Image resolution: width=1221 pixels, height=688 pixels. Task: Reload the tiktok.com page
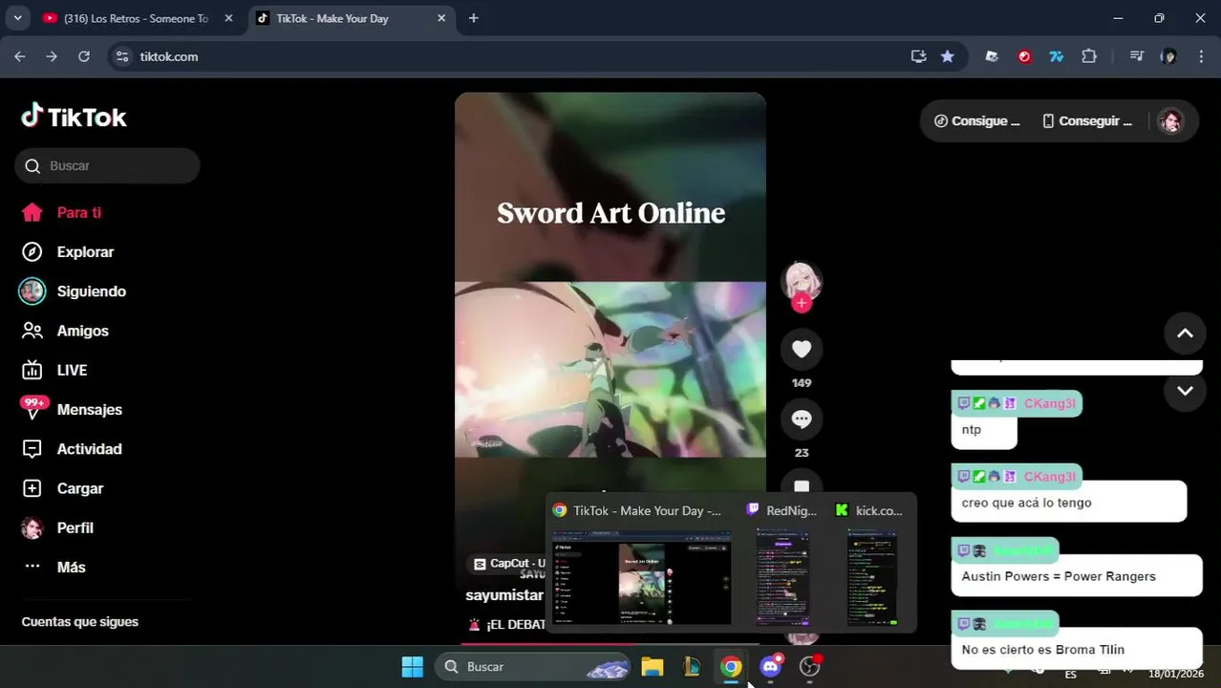point(84,56)
